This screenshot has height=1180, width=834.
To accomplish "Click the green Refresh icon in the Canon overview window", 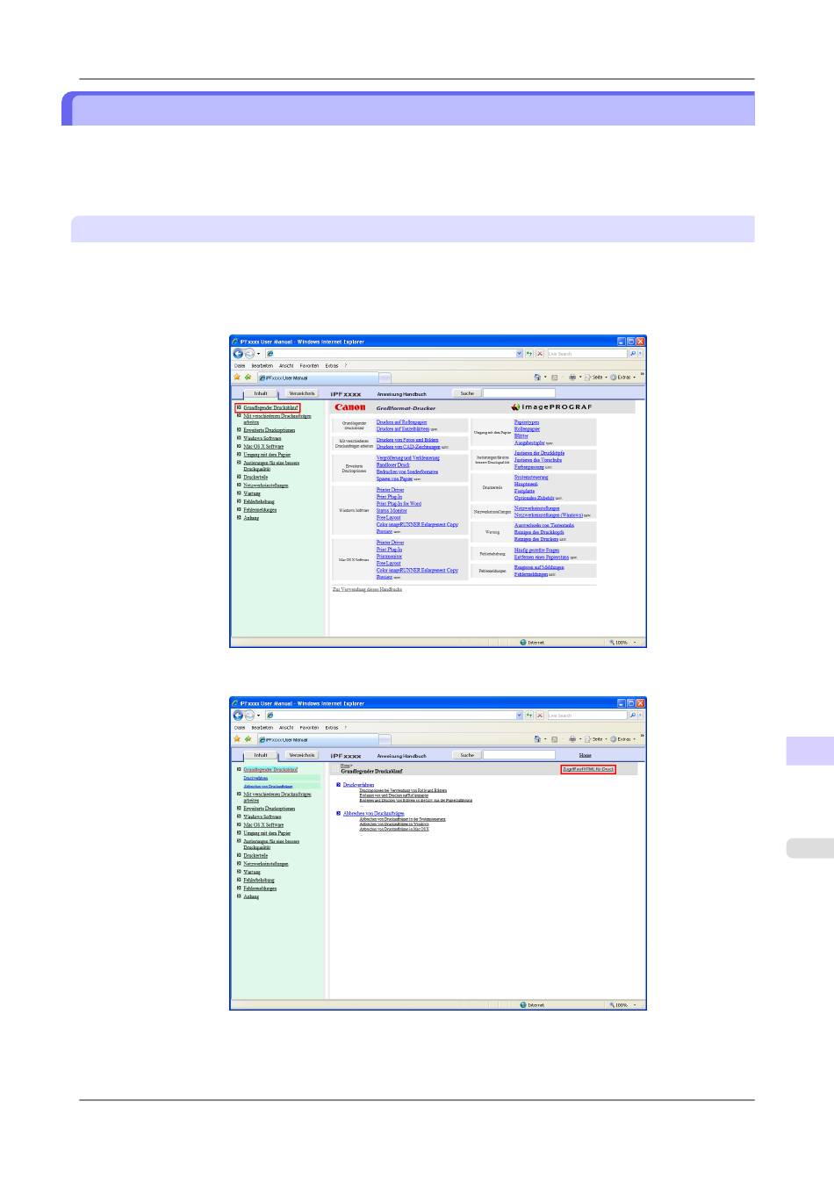I will 530,354.
